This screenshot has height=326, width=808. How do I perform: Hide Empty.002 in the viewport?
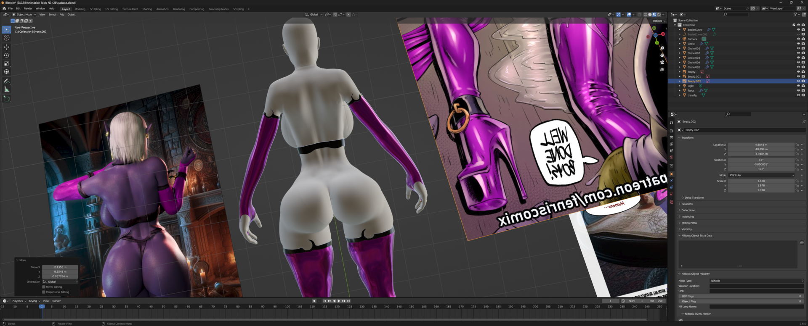click(798, 81)
